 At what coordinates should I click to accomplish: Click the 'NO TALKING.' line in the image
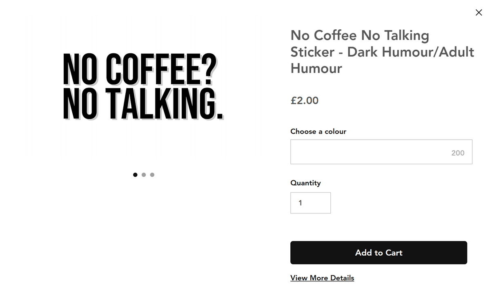point(143,103)
